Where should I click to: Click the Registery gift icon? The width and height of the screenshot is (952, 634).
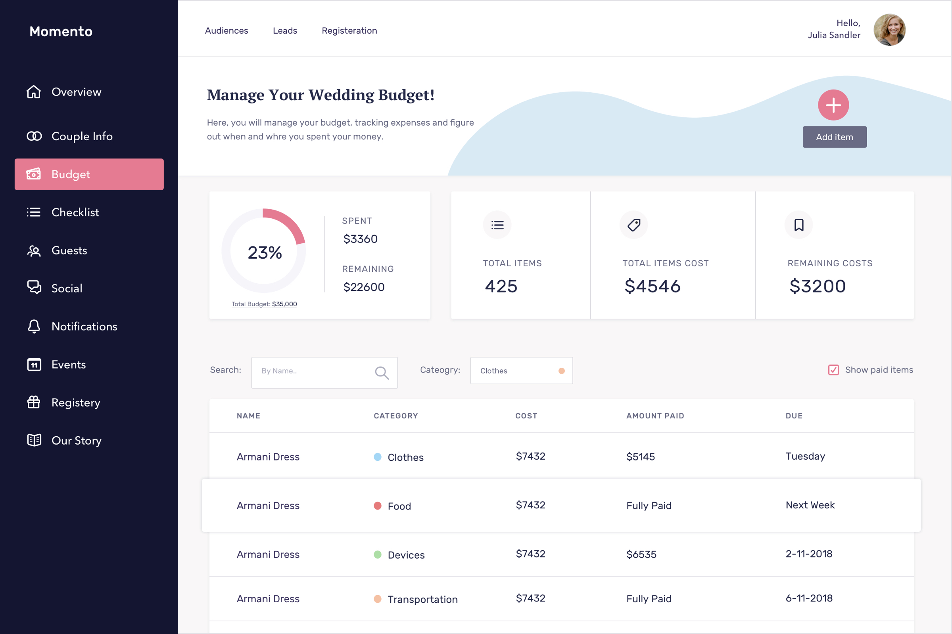click(34, 402)
